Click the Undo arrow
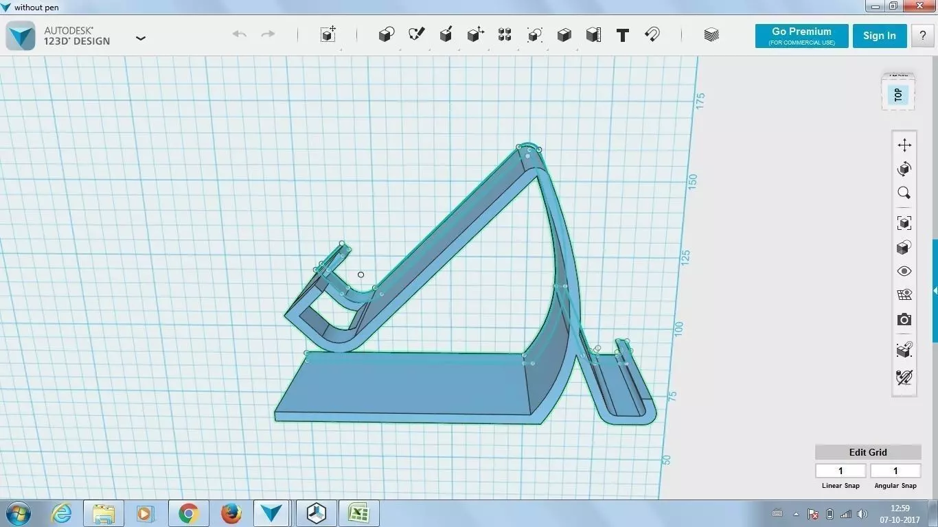 (x=239, y=34)
